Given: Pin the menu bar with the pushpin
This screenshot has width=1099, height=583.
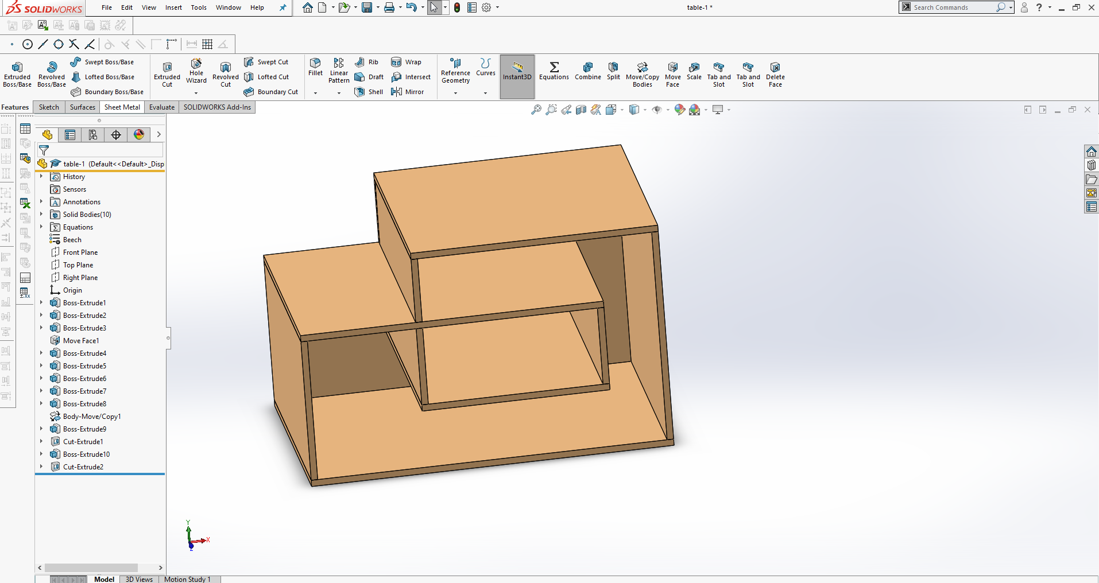Looking at the screenshot, I should [x=283, y=7].
